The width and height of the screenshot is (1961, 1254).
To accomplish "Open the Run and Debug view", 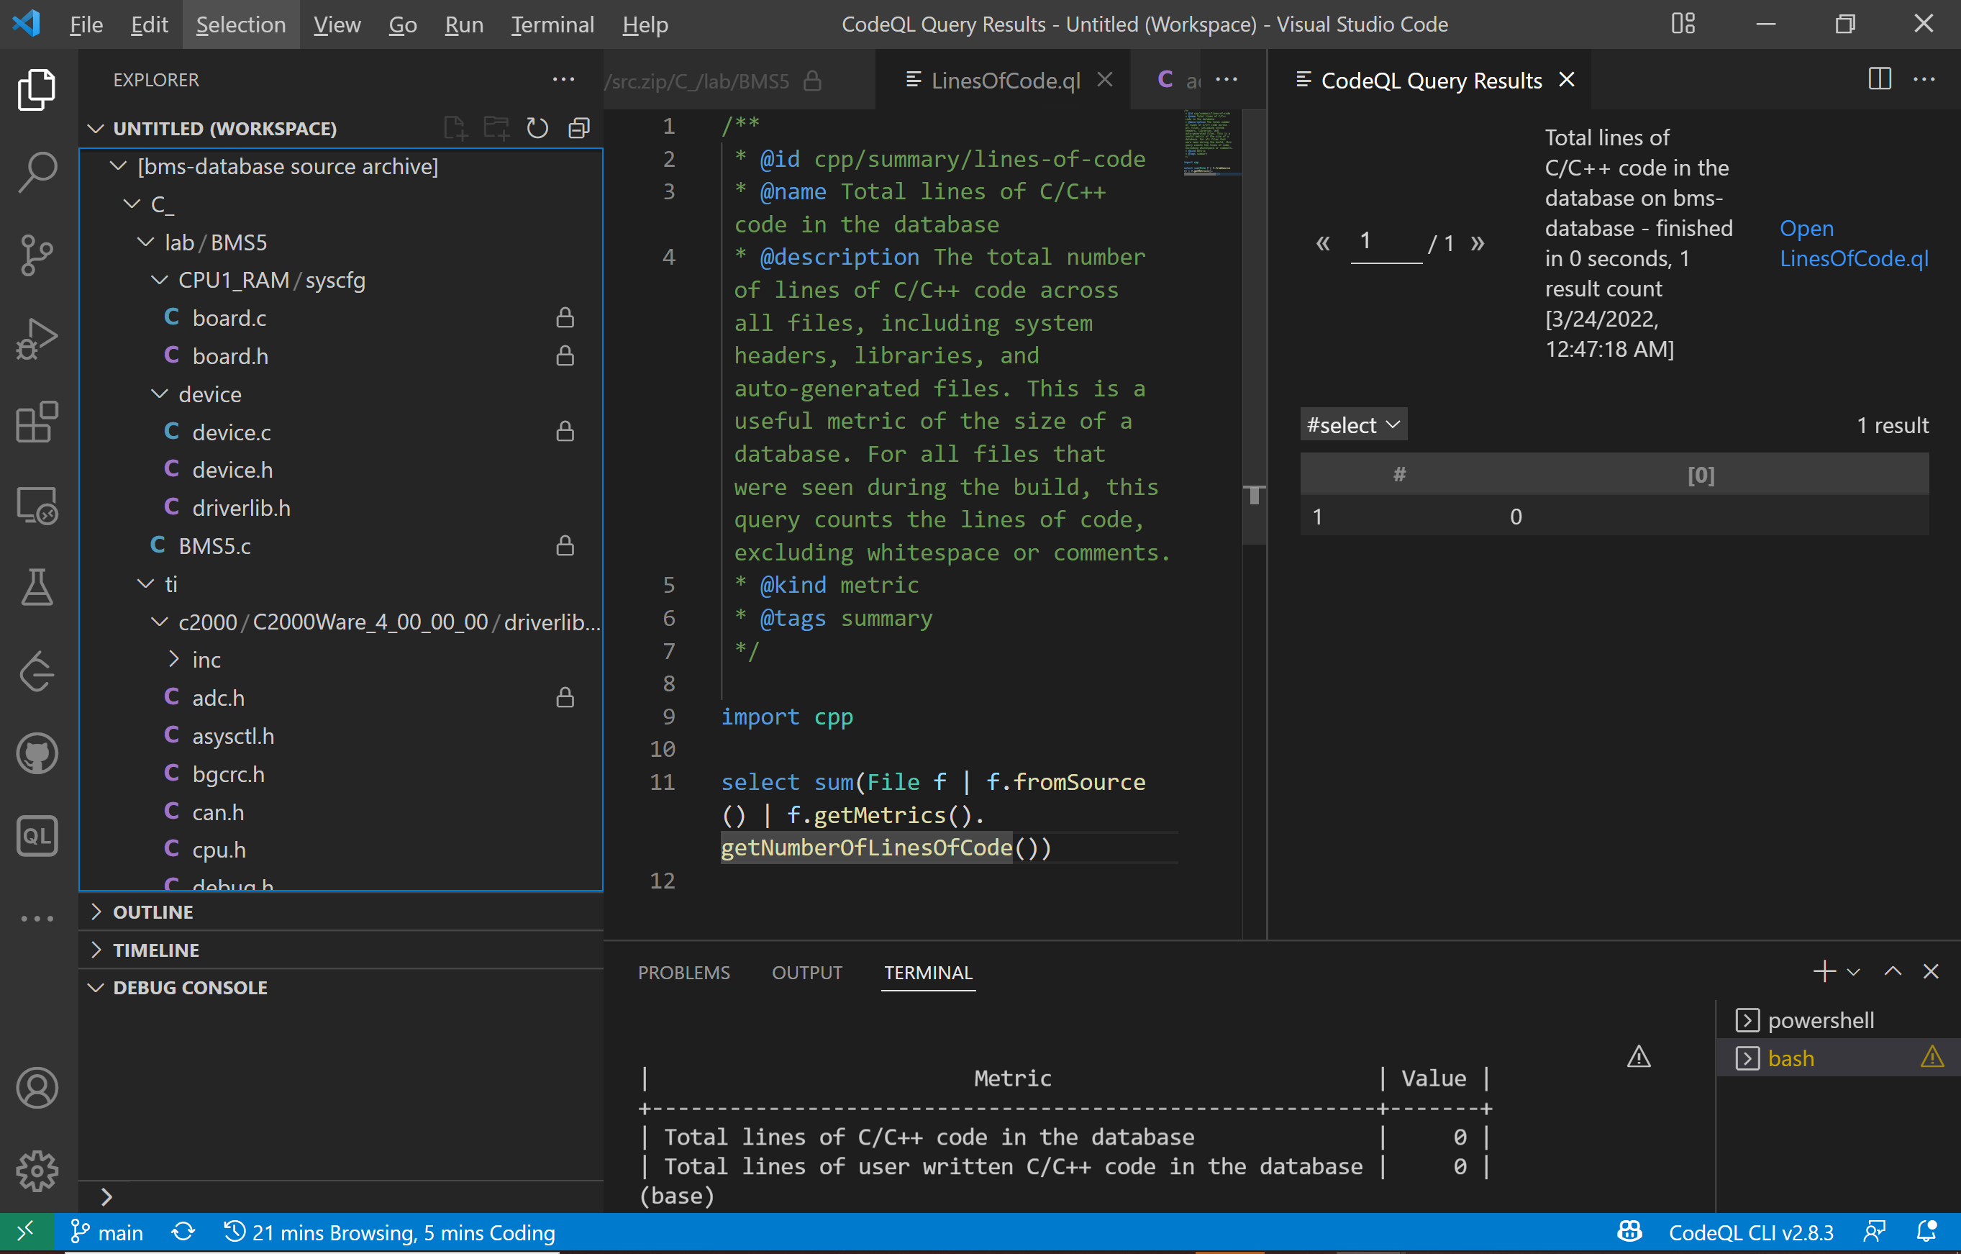I will pos(37,338).
